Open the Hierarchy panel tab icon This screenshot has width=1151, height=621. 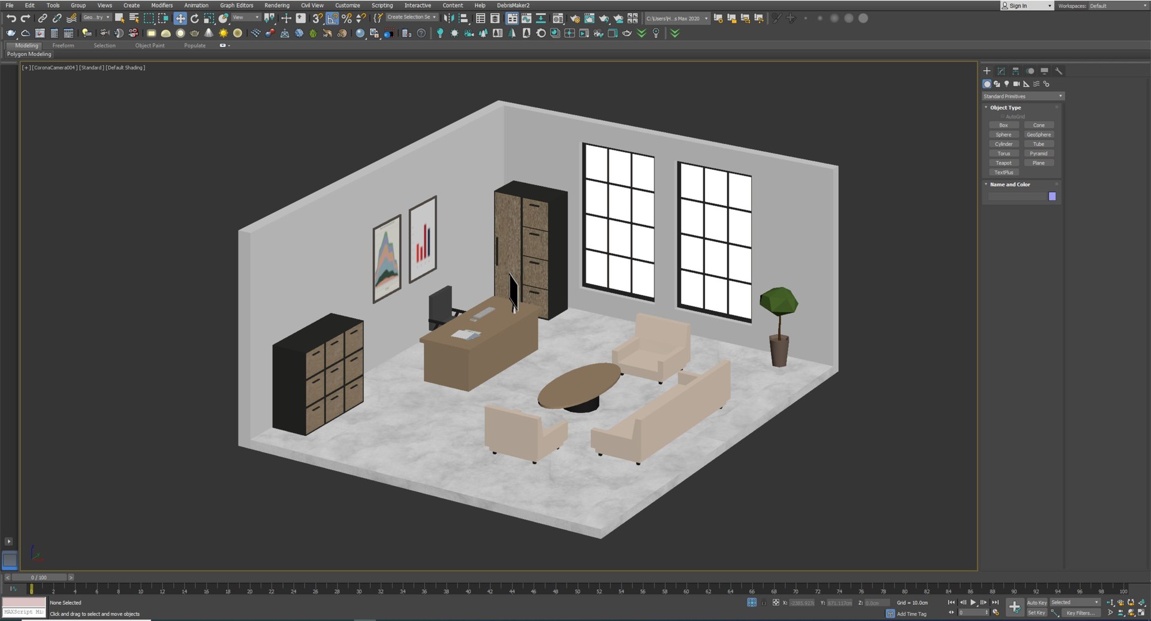tap(1016, 71)
